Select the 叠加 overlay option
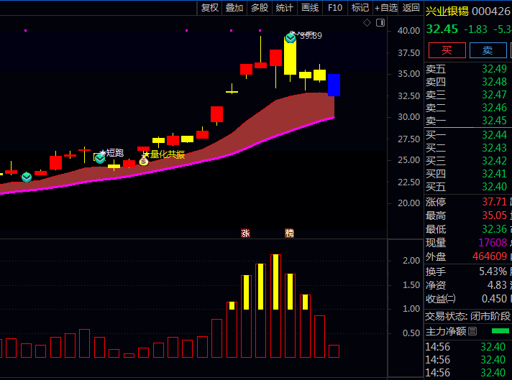Image resolution: width=512 pixels, height=380 pixels. click(234, 7)
